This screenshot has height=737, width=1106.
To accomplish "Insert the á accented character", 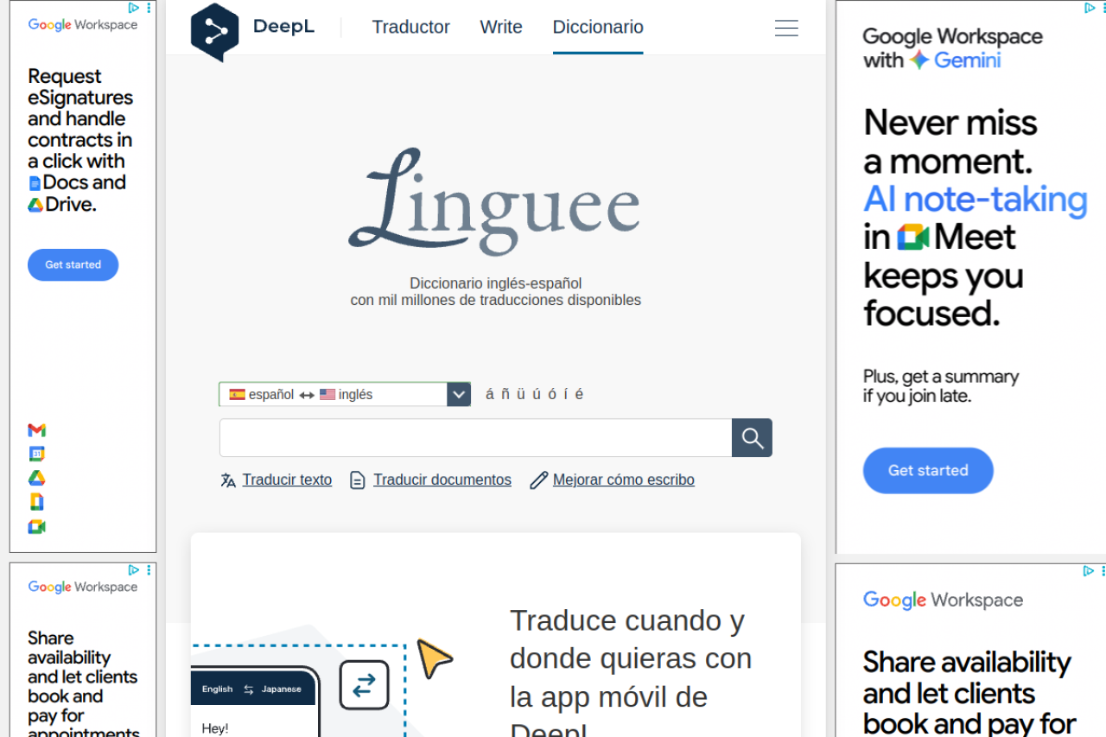I will tap(490, 394).
